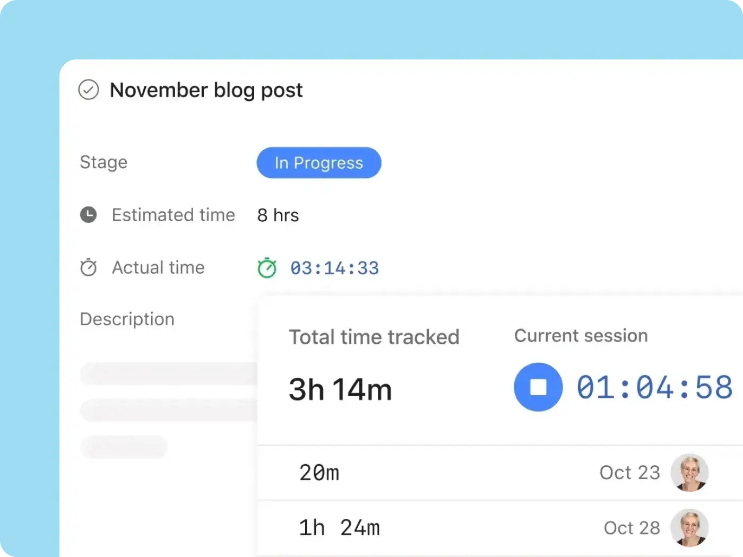Click the green stopwatch icon beside 03:14:33

(x=267, y=268)
